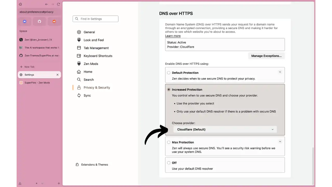Image resolution: width=332 pixels, height=187 pixels.
Task: Open the Reddit pinned tab icon
Action: [54, 21]
